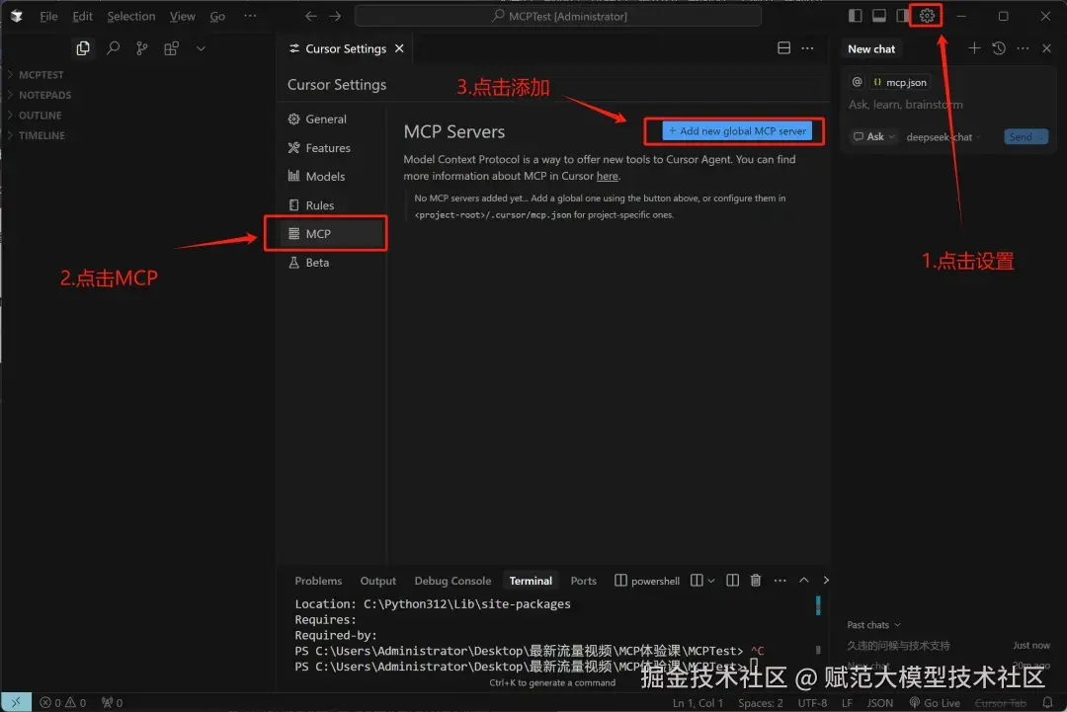Open Rules settings section
This screenshot has width=1067, height=712.
click(320, 204)
